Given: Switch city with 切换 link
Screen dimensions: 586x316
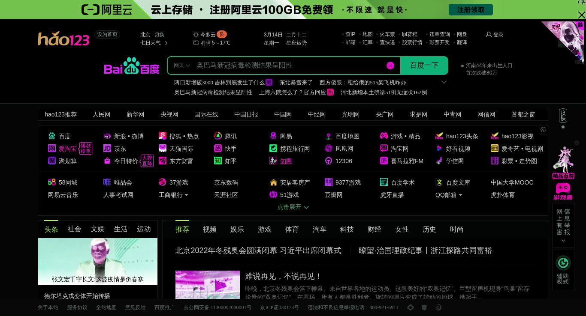Looking at the screenshot, I should (x=159, y=35).
